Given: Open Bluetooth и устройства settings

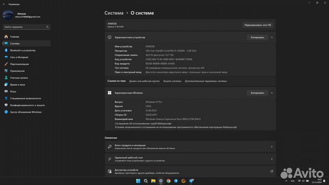Looking at the screenshot, I should point(27,50).
